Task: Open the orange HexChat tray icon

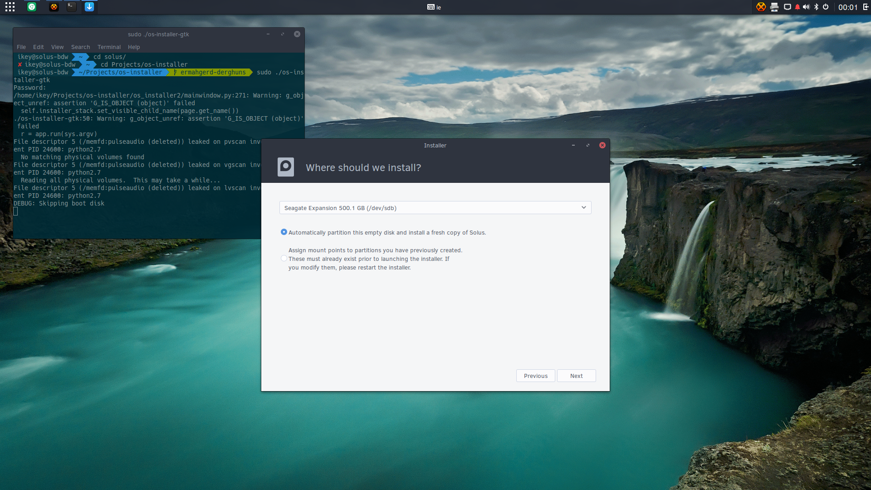Action: click(761, 7)
